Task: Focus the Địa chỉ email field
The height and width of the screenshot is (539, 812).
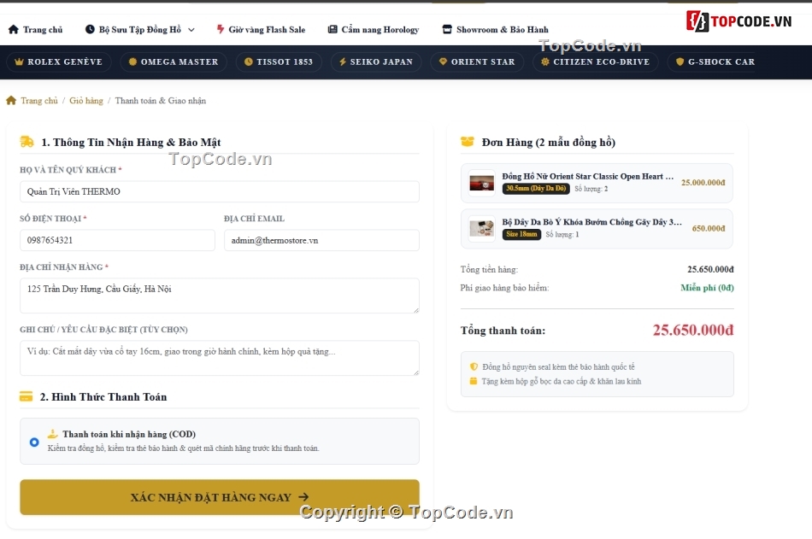Action: pos(321,240)
